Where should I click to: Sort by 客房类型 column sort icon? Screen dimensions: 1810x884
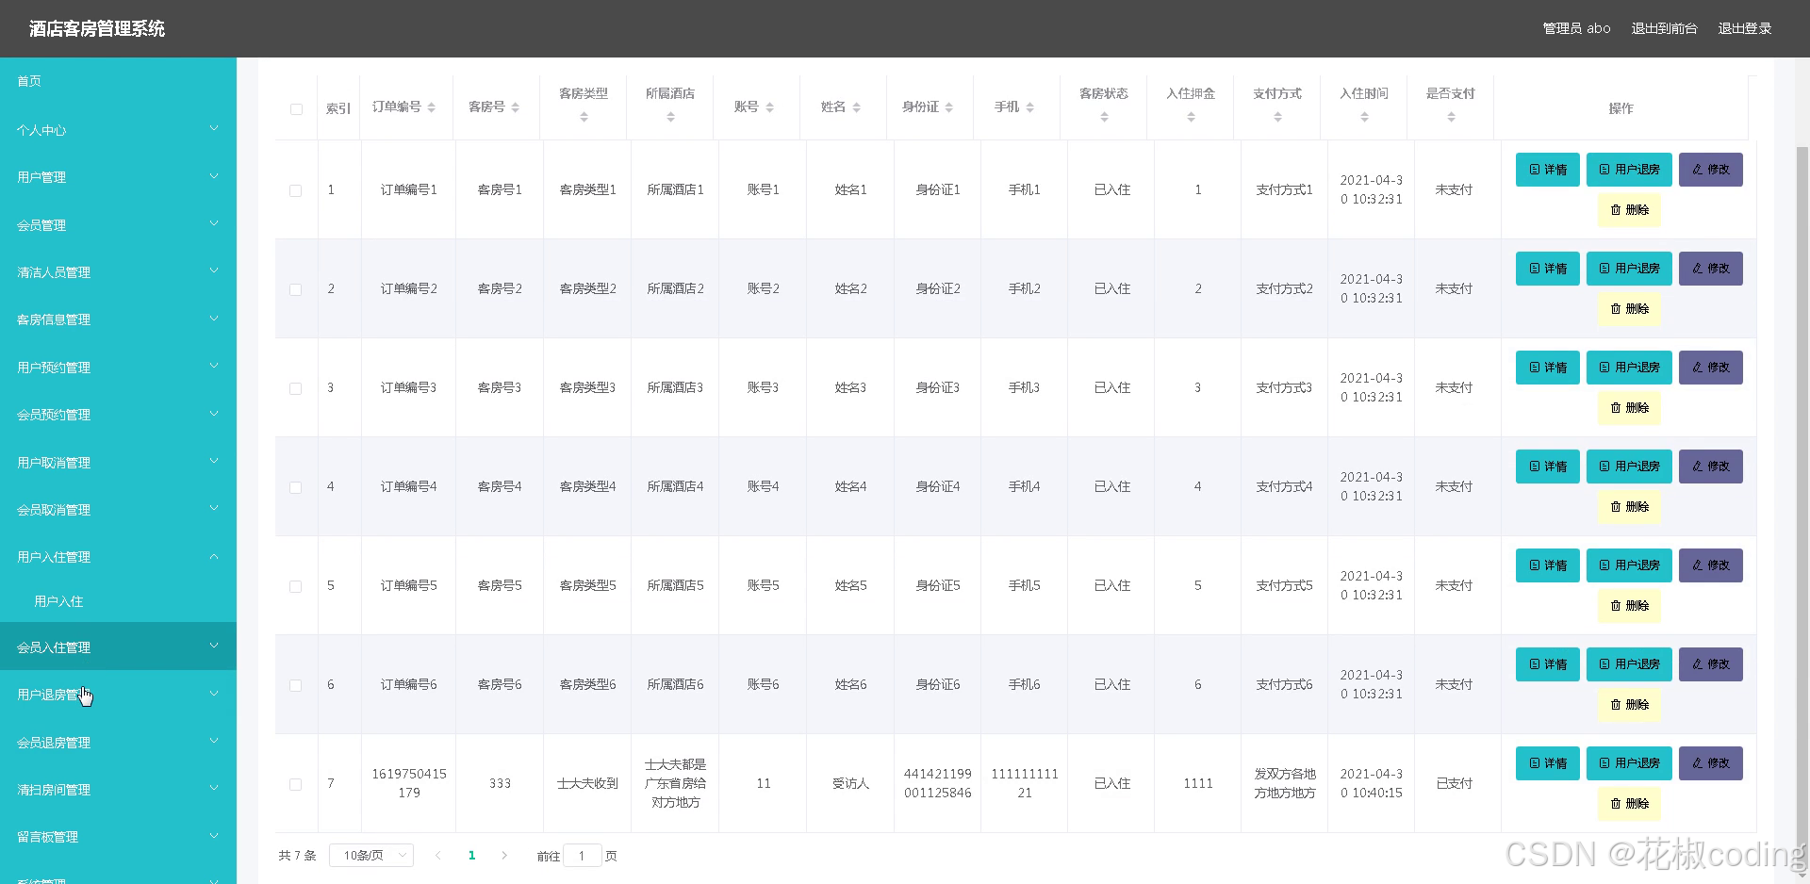[x=584, y=117]
